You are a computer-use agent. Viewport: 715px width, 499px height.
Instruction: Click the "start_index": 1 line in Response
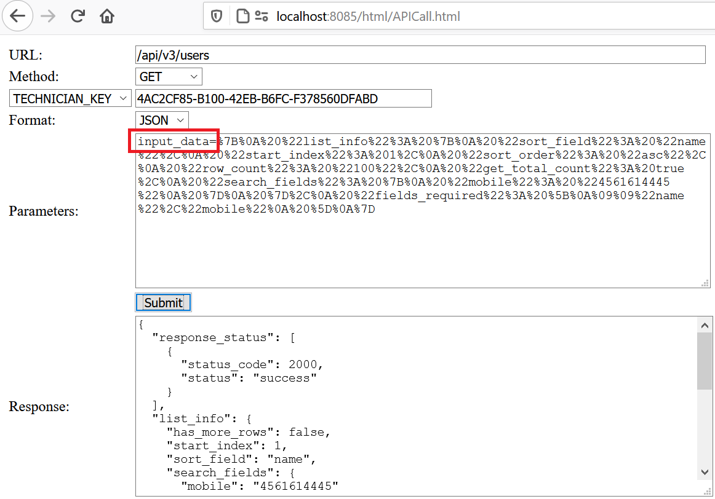click(x=226, y=446)
